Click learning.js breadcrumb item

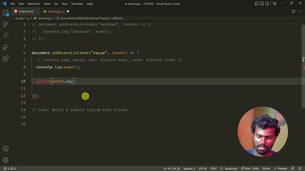tap(43, 18)
